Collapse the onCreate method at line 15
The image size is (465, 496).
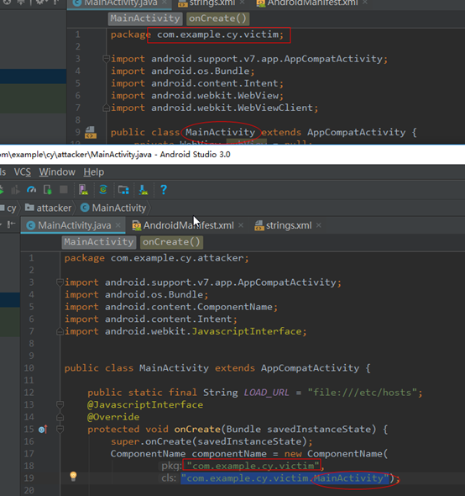coord(60,430)
